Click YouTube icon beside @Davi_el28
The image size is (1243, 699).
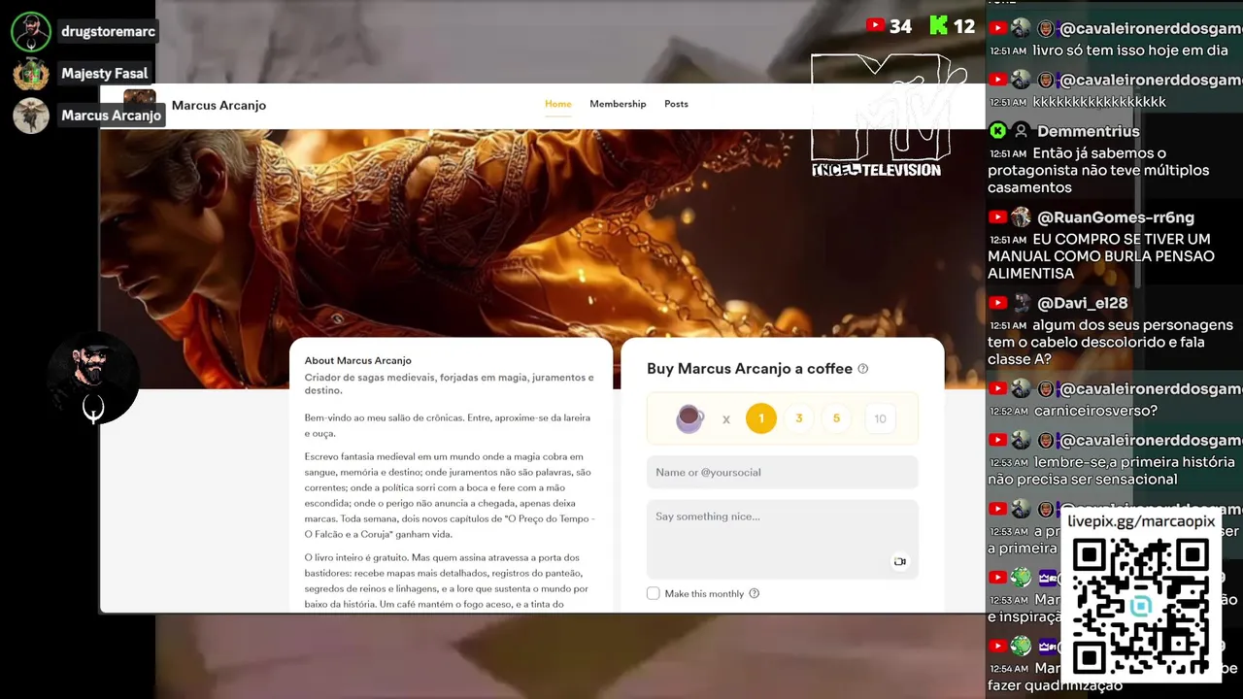(997, 303)
